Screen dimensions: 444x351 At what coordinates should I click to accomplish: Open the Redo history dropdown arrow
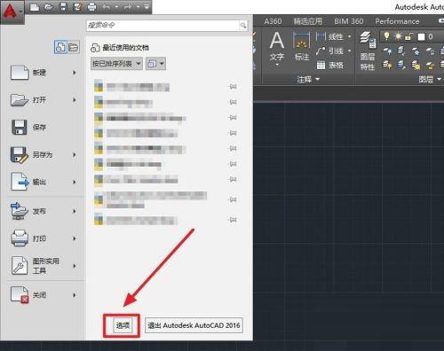(139, 7)
